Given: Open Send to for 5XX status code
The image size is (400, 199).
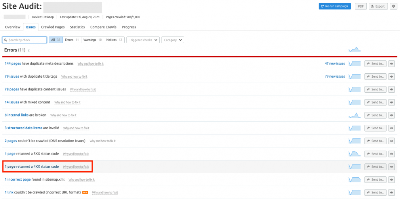Looking at the screenshot, I should pos(375,154).
